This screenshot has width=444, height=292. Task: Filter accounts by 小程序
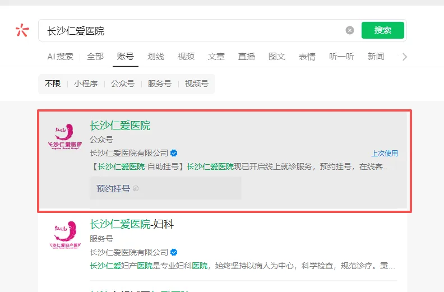click(86, 84)
